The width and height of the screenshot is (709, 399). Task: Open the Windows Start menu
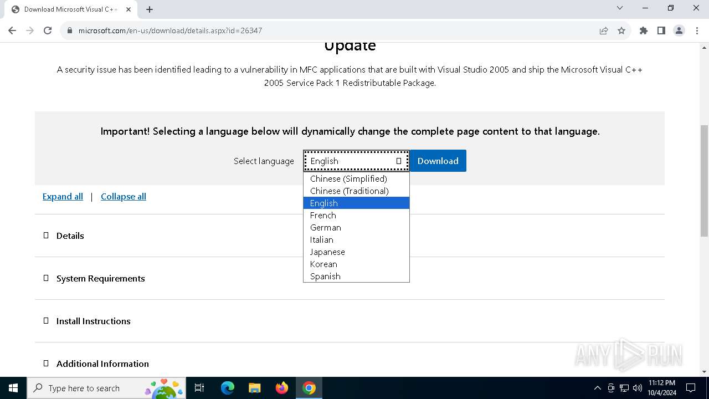coord(13,388)
